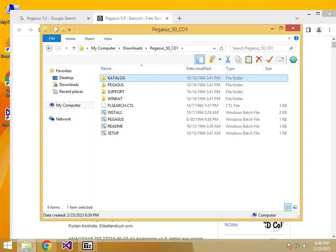Select Network in navigation pane
336x252 pixels.
(x=63, y=119)
